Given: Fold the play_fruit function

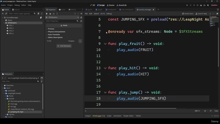Looking at the screenshot, I should pyautogui.click(x=105, y=44).
